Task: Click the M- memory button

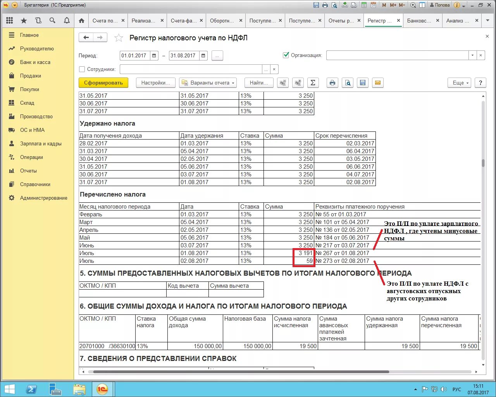Action: 402,5
